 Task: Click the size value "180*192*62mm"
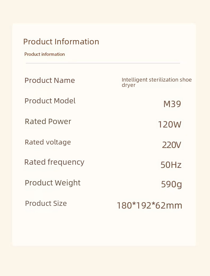point(149,206)
